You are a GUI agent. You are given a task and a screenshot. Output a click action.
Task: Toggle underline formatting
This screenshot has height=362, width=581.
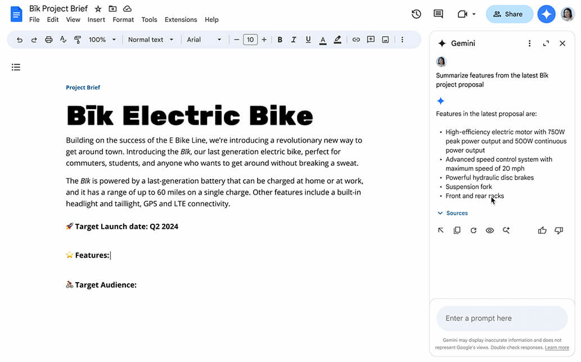click(308, 39)
